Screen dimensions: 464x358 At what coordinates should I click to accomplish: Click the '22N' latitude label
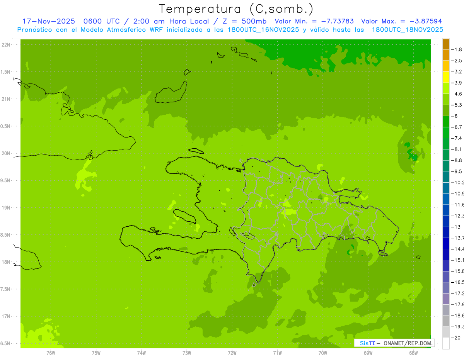[x=5, y=45]
